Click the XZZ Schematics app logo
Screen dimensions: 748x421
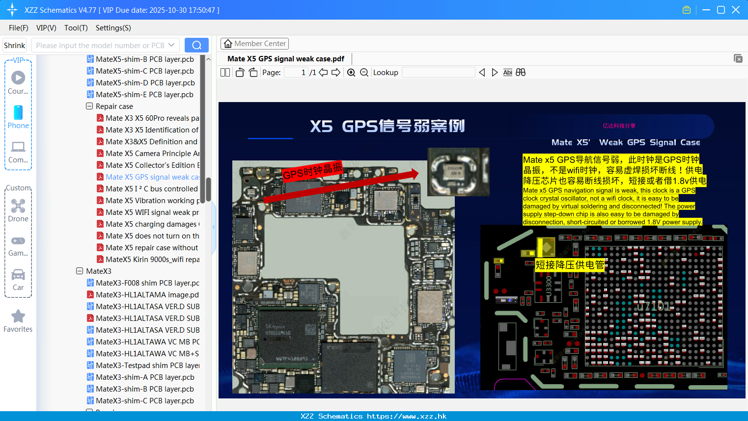tap(12, 10)
